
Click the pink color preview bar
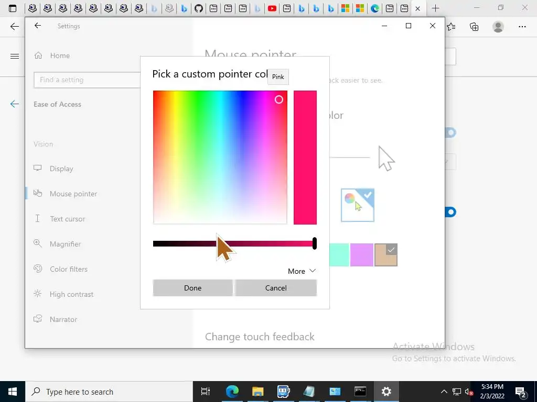coord(305,157)
